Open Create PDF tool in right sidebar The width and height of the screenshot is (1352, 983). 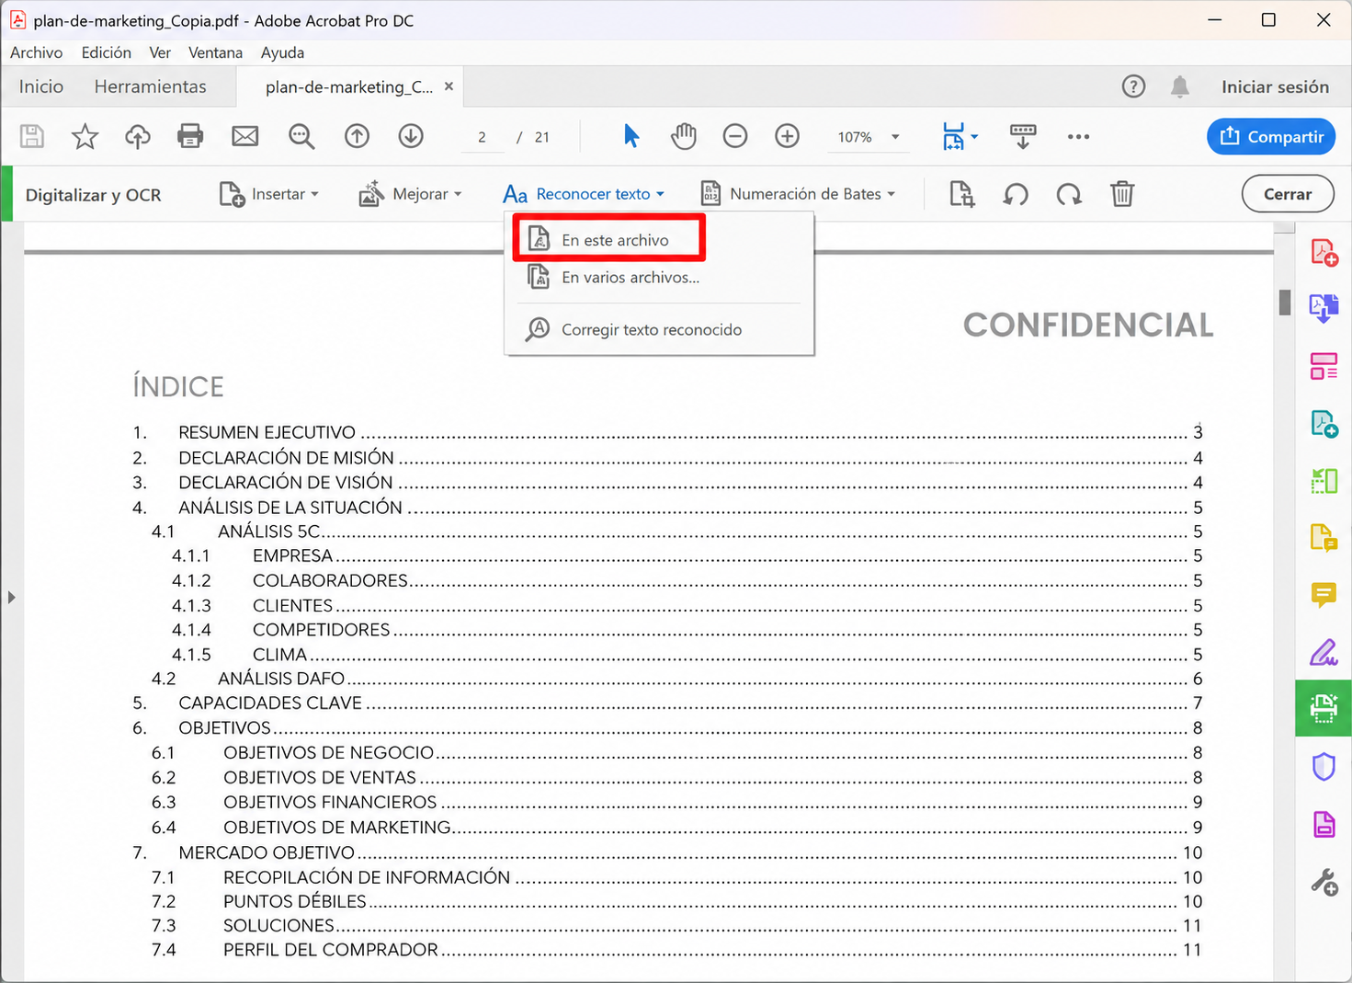[1324, 253]
